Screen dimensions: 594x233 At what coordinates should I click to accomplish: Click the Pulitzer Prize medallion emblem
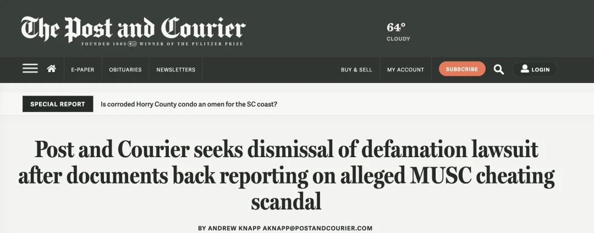132,44
